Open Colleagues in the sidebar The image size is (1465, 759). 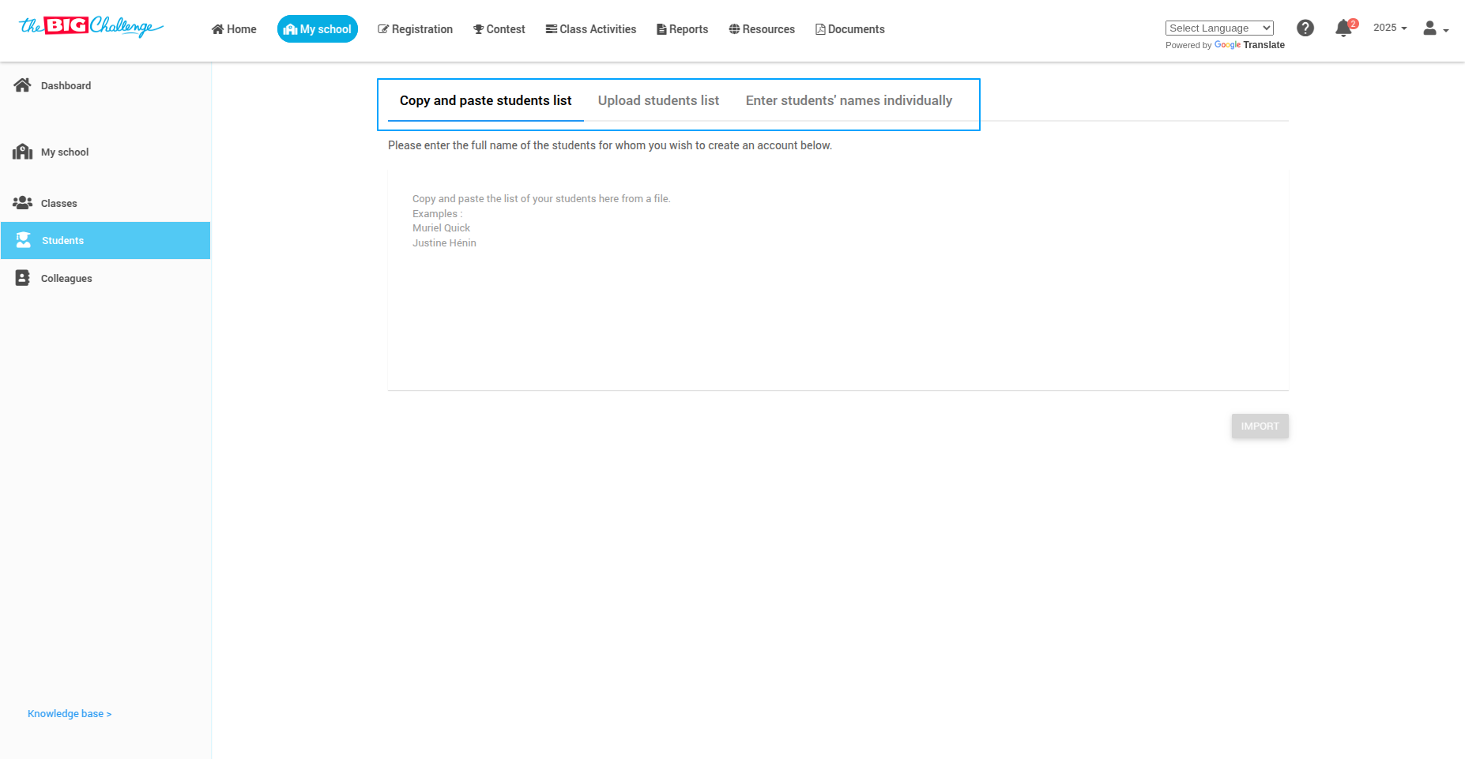tap(105, 278)
